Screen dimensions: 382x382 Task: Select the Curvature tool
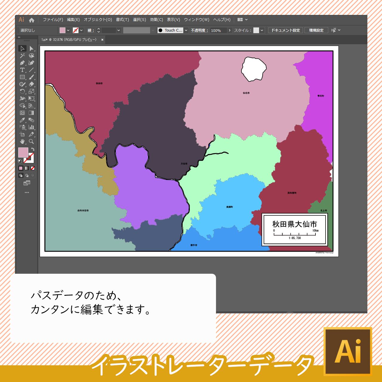click(31, 63)
